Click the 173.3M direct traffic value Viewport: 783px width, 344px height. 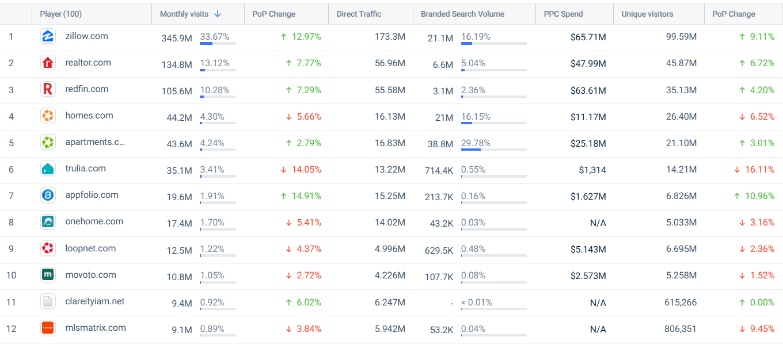click(390, 37)
